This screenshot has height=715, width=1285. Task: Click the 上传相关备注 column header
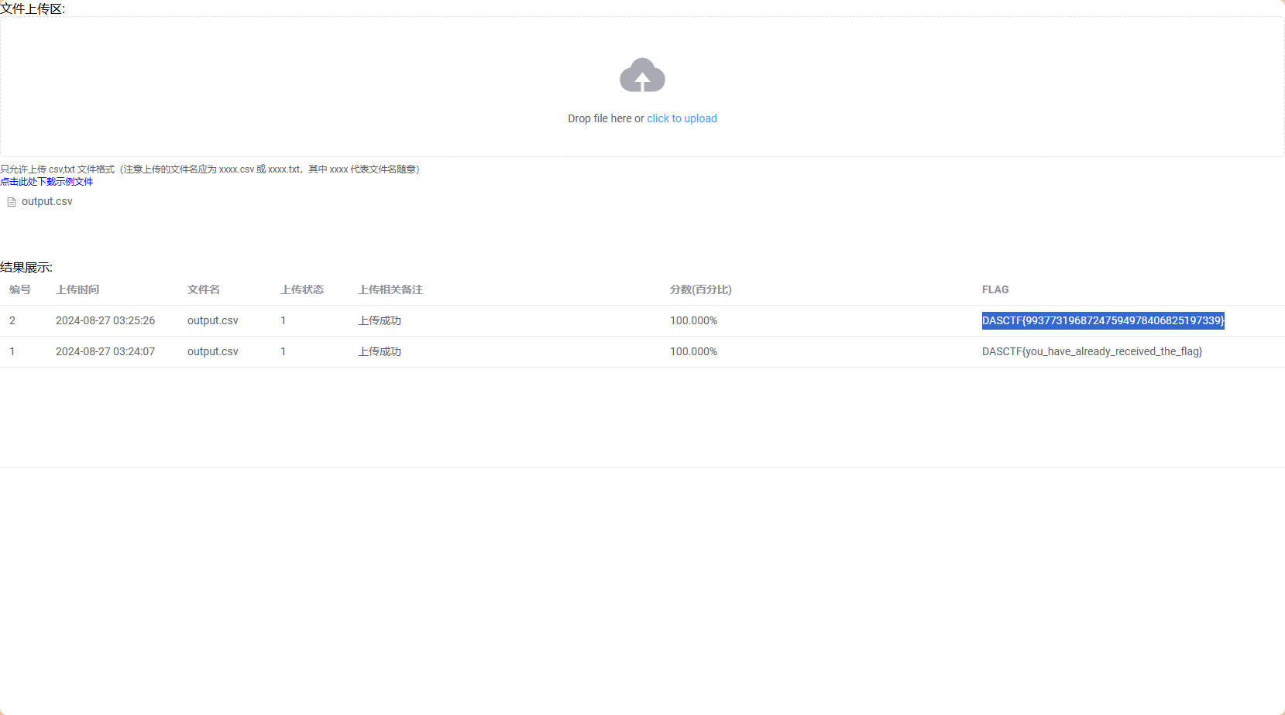(x=390, y=289)
